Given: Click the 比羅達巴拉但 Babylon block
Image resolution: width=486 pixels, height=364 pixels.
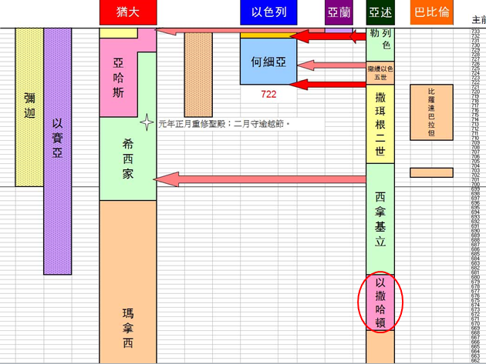Looking at the screenshot, I should (431, 112).
